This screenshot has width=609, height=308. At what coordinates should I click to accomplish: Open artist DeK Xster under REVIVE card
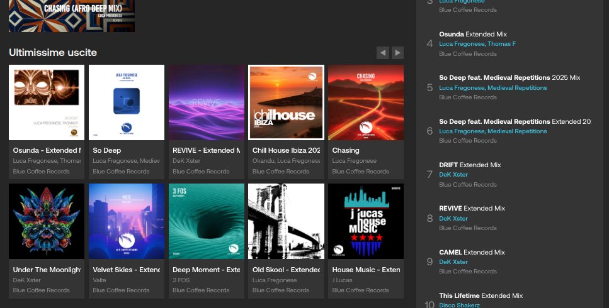click(186, 161)
